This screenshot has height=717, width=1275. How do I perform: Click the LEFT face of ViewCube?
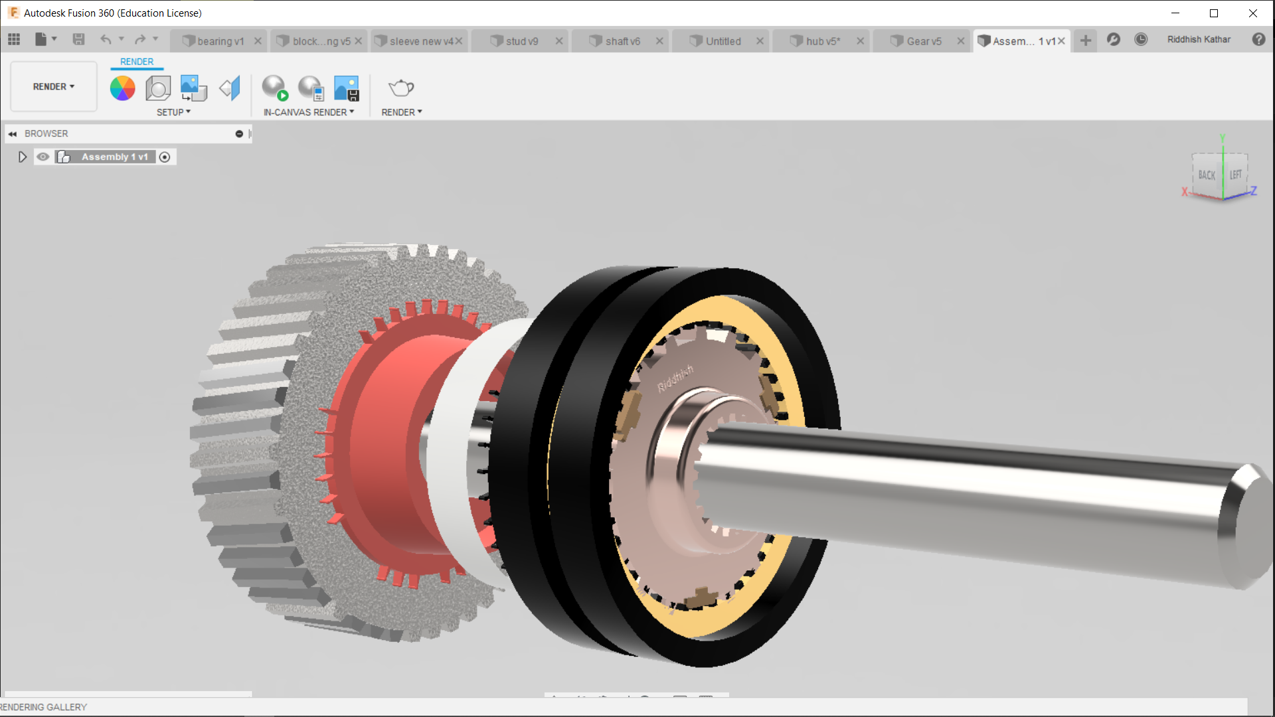pyautogui.click(x=1235, y=175)
